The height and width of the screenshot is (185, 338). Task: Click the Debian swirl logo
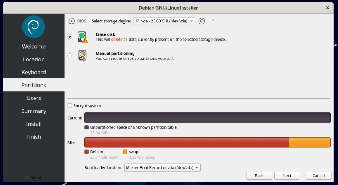click(34, 27)
